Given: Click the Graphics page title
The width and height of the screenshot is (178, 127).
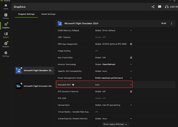Looking at the screenshot, I should point(20,7).
